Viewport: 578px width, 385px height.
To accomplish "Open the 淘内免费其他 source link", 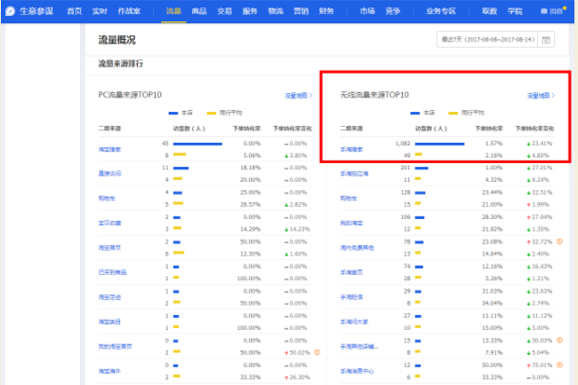I will [x=357, y=247].
